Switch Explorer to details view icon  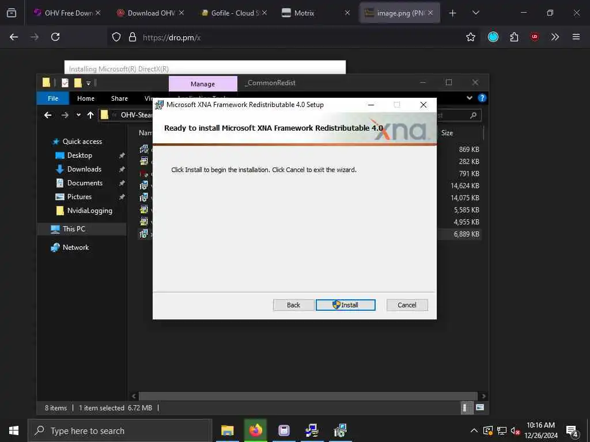click(467, 407)
